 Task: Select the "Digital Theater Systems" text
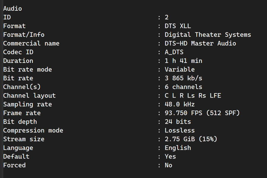pos(208,35)
